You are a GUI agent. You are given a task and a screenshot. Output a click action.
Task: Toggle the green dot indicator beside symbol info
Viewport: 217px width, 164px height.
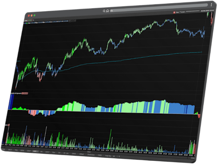pos(27,23)
